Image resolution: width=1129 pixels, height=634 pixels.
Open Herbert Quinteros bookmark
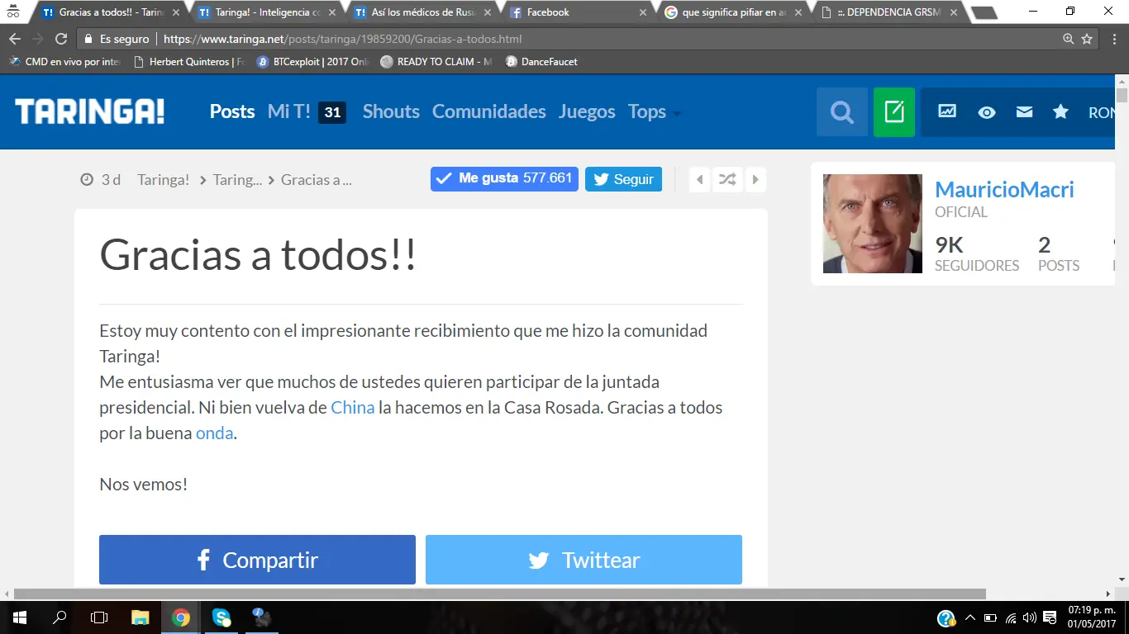[188, 62]
